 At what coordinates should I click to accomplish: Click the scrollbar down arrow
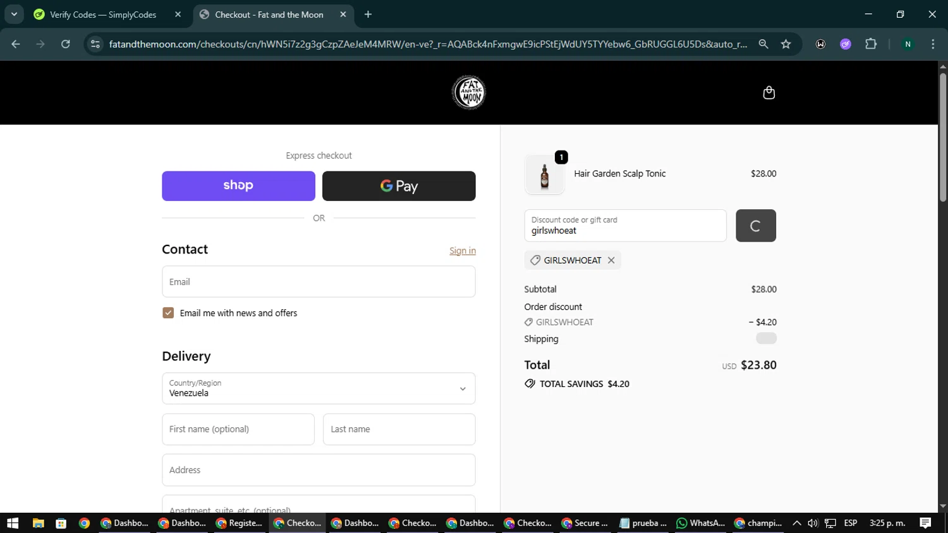943,506
